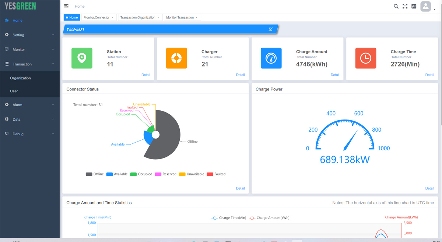The width and height of the screenshot is (442, 242).
Task: Switch to the Home tab
Action: pyautogui.click(x=72, y=17)
